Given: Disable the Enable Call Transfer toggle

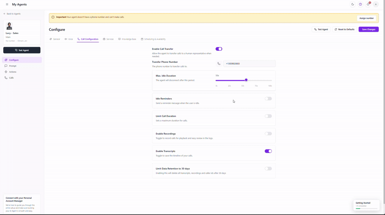Looking at the screenshot, I should tap(219, 49).
